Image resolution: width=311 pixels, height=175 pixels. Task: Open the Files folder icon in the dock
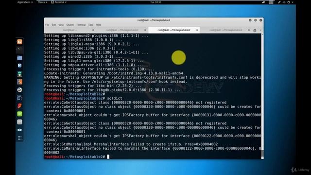pos(19,58)
